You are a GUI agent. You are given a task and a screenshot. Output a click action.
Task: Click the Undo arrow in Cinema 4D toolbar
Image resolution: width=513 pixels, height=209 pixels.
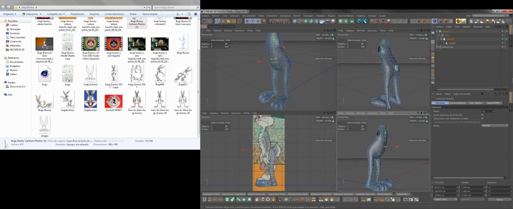(x=205, y=21)
